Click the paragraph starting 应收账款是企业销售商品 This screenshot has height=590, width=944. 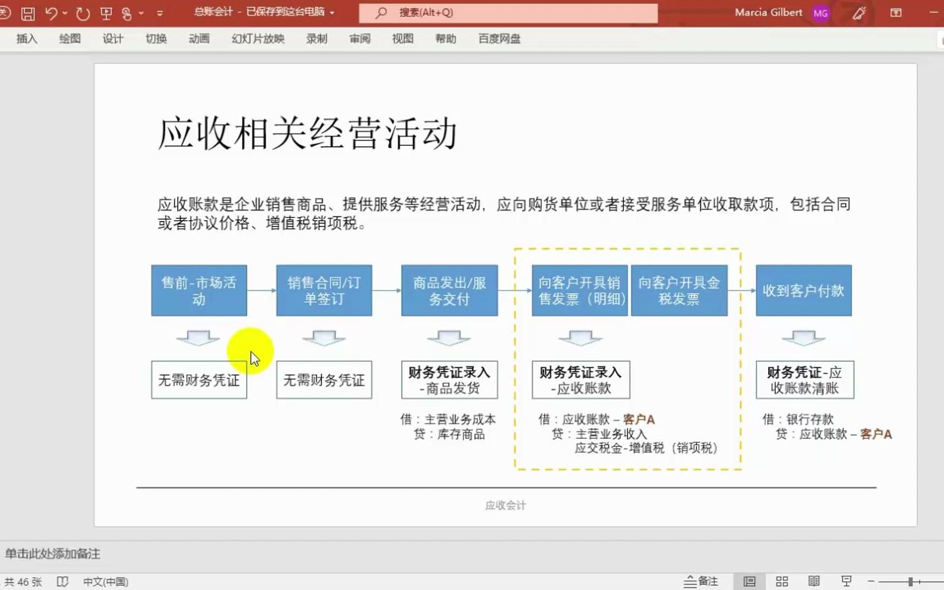[504, 214]
